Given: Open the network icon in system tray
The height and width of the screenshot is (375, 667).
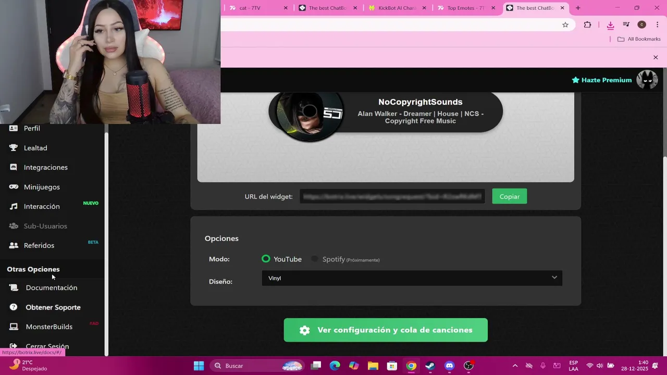Looking at the screenshot, I should click(589, 366).
